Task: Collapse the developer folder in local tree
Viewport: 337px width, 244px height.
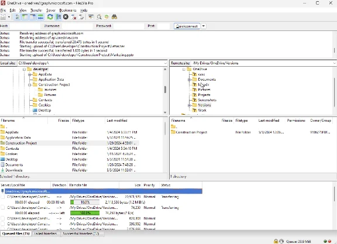Action: 25,69
